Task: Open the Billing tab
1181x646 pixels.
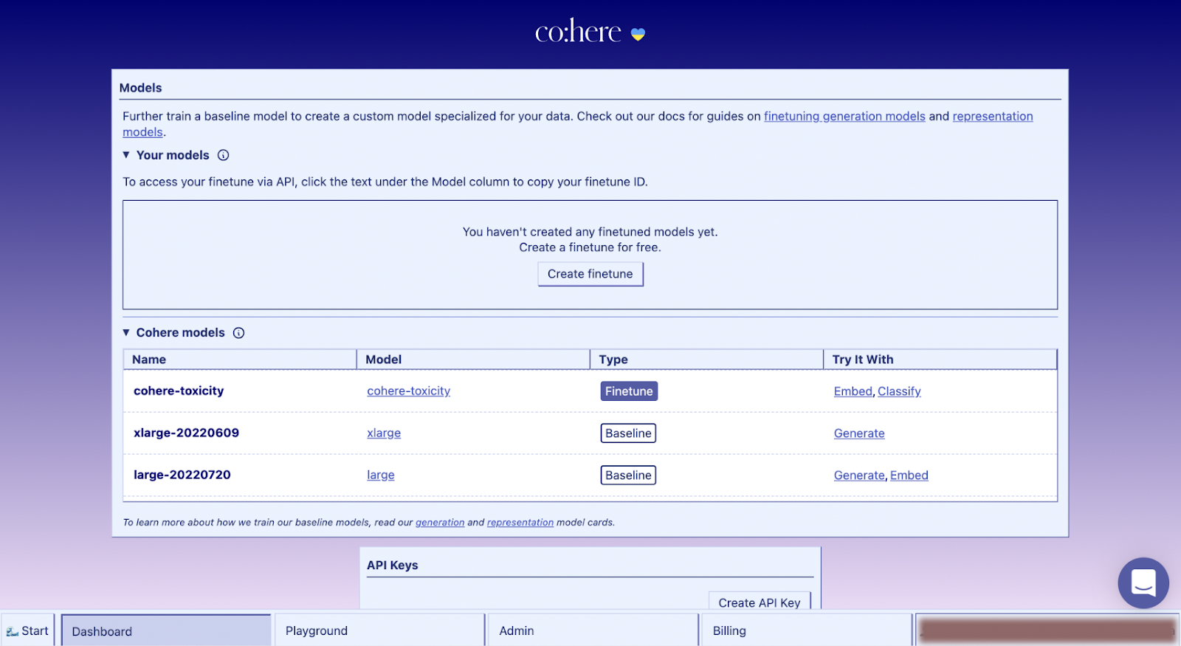Action: click(806, 630)
